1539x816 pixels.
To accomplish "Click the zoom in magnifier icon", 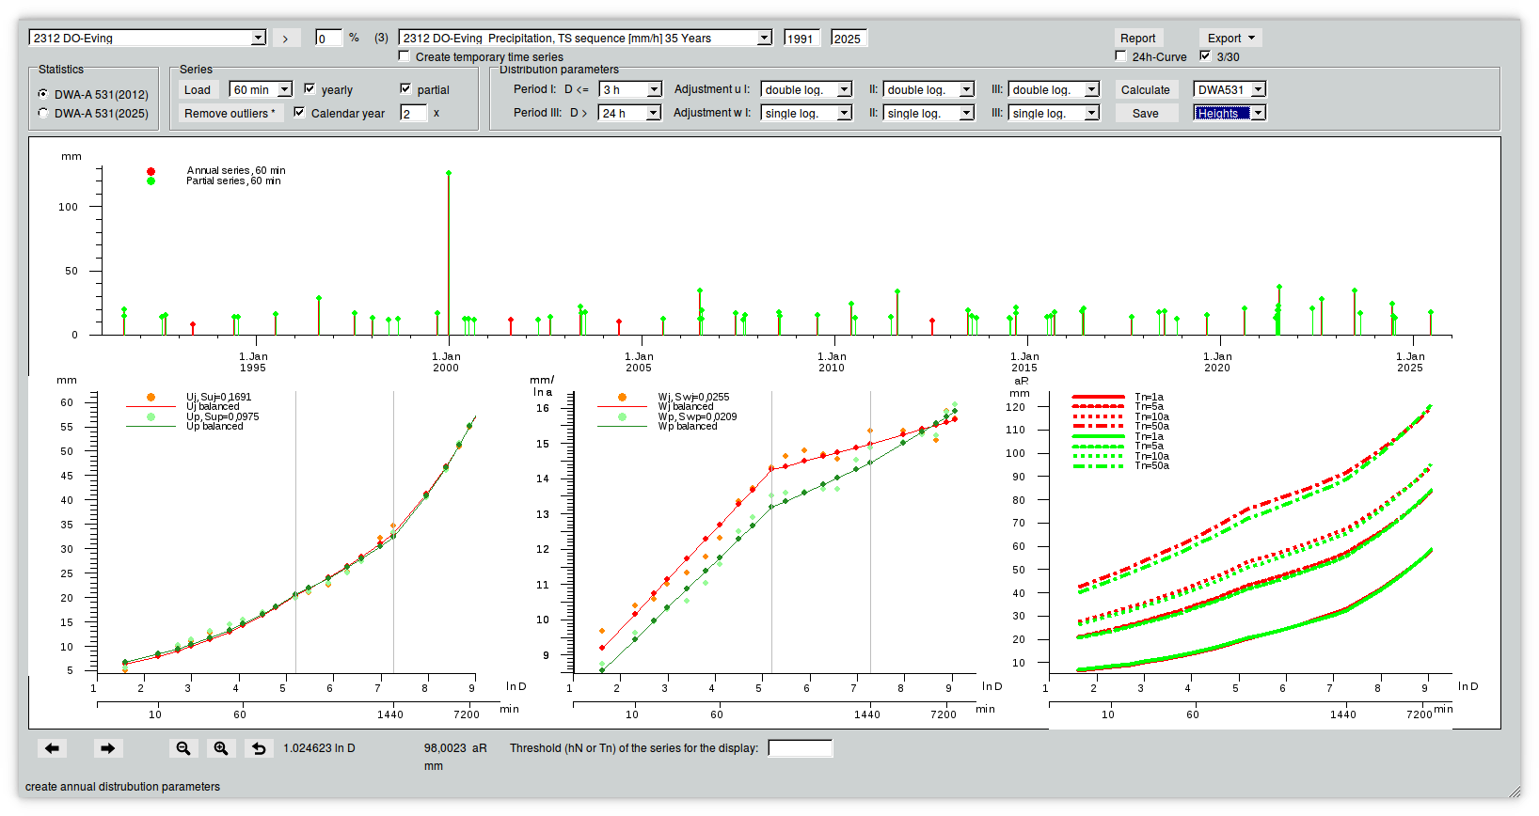I will coord(221,748).
